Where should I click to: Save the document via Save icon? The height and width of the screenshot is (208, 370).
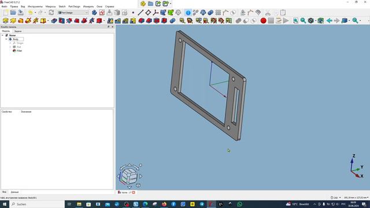click(21, 13)
